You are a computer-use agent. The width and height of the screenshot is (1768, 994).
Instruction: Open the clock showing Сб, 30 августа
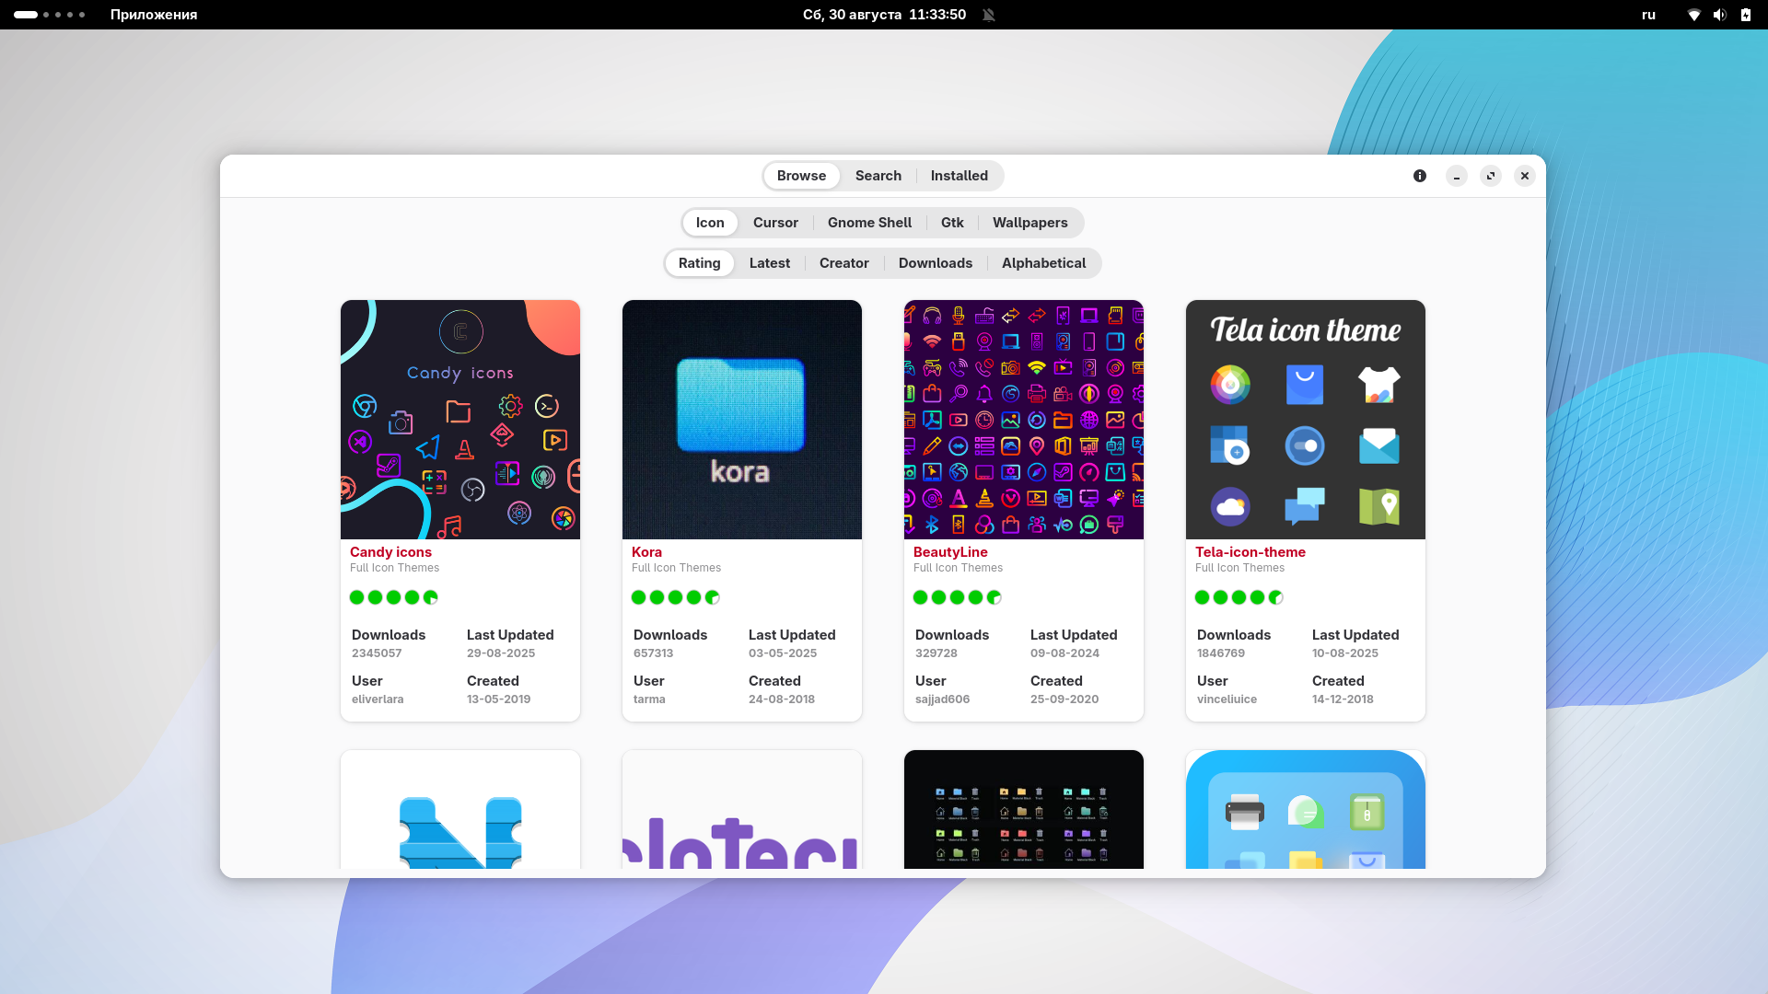[x=884, y=15]
